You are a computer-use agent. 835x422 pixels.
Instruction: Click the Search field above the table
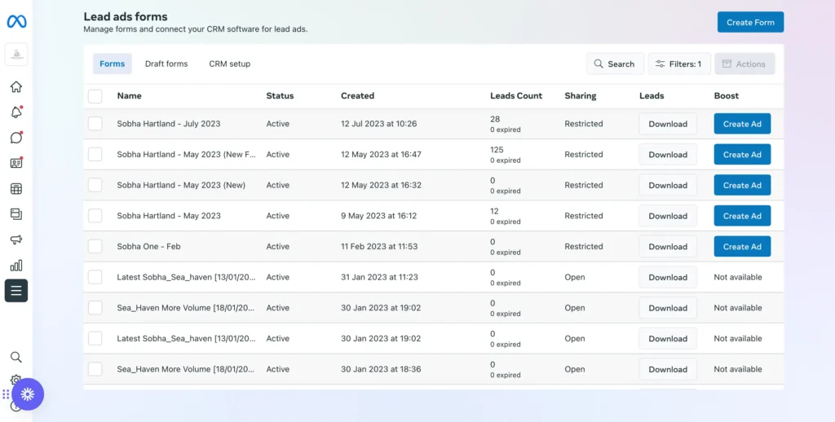pyautogui.click(x=614, y=64)
